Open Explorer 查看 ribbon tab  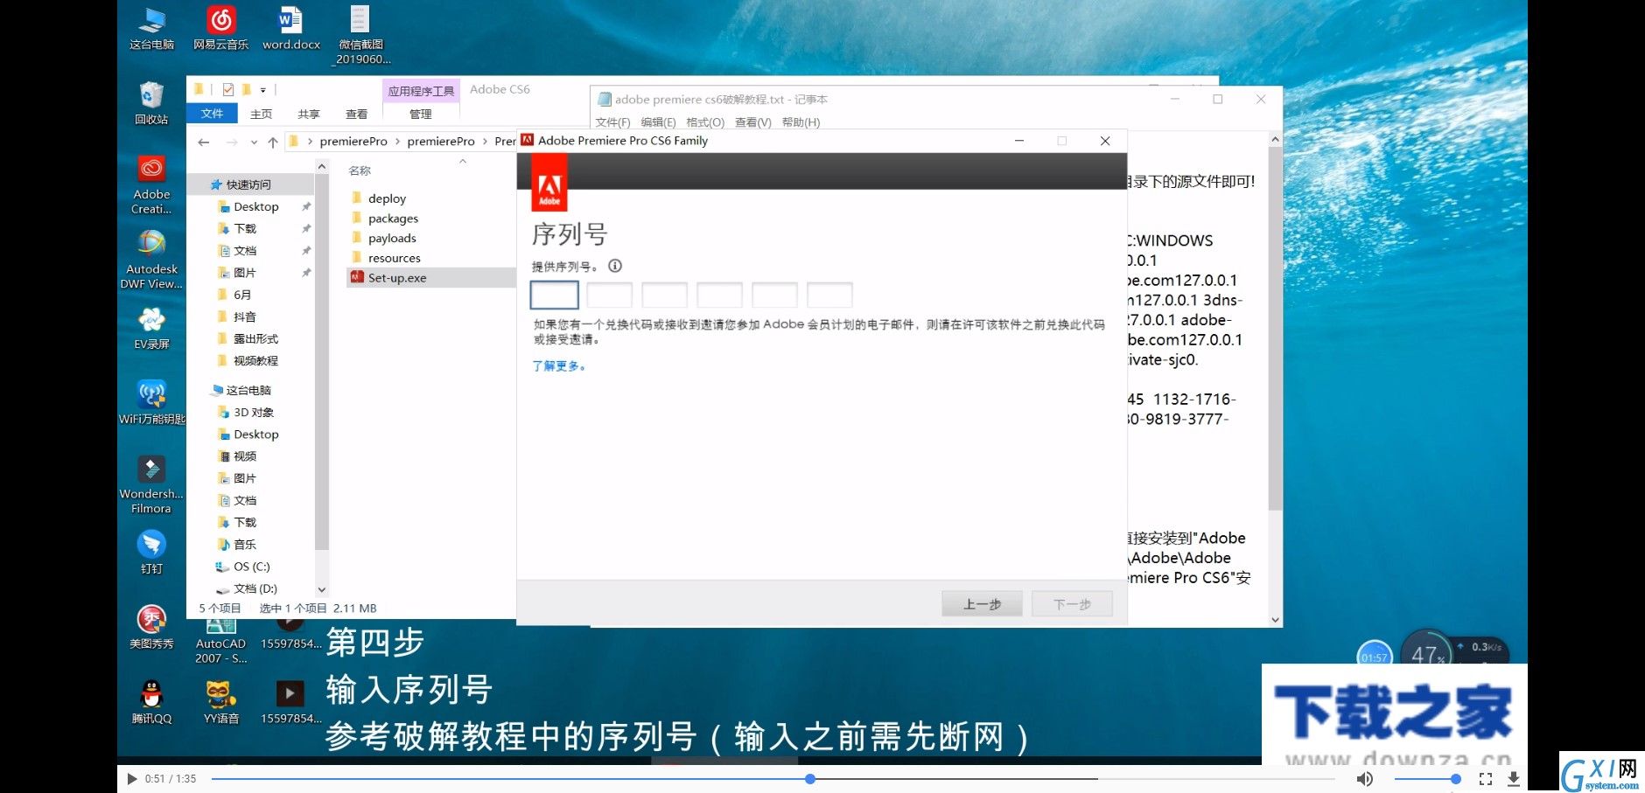[356, 114]
